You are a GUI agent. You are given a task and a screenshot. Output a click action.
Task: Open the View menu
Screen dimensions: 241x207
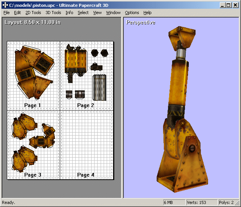pyautogui.click(x=97, y=13)
